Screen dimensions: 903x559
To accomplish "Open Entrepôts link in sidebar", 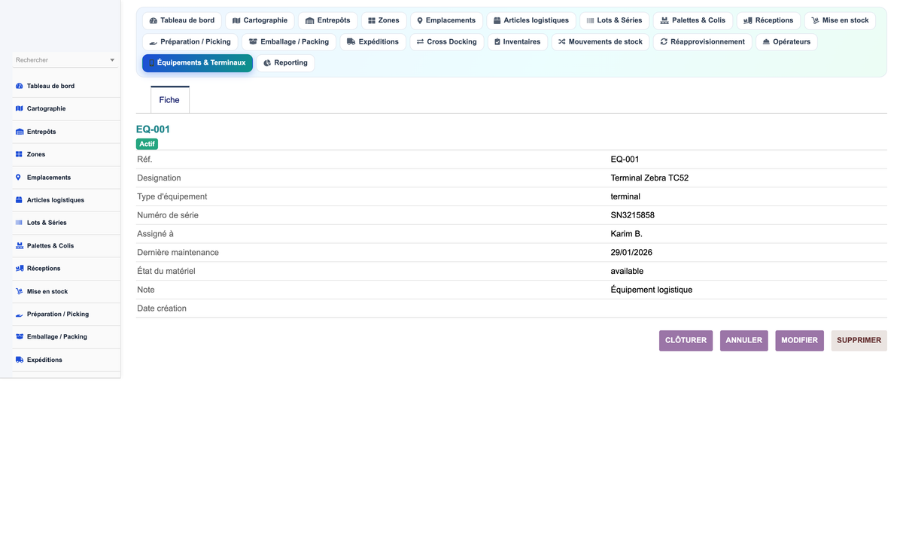I will (41, 132).
